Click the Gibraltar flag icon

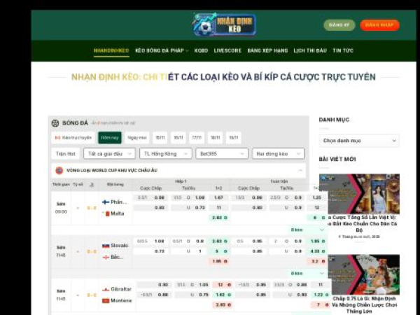click(106, 290)
